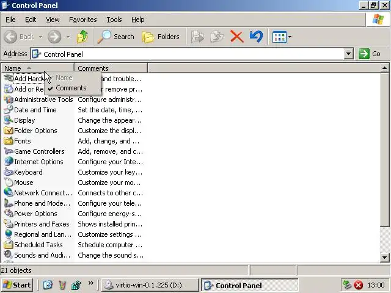Select the Phone and Modem icon
This screenshot has width=391, height=293.
(8, 203)
